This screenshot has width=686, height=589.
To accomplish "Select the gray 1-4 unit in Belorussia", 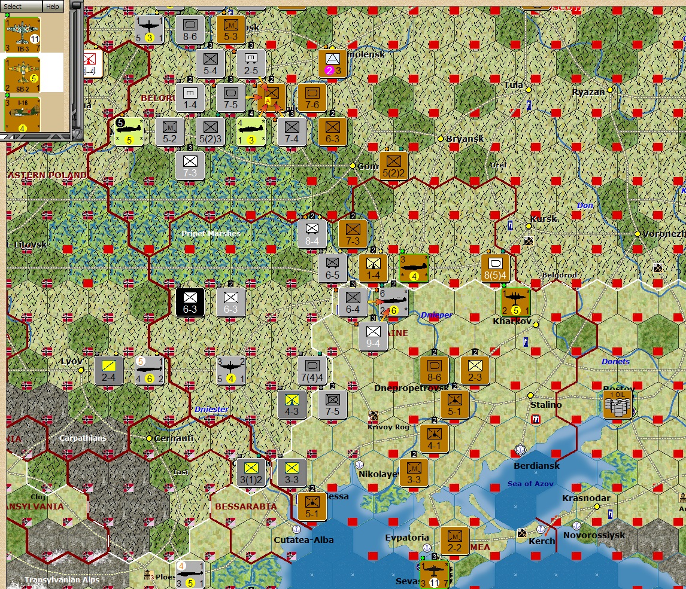I will tap(190, 97).
